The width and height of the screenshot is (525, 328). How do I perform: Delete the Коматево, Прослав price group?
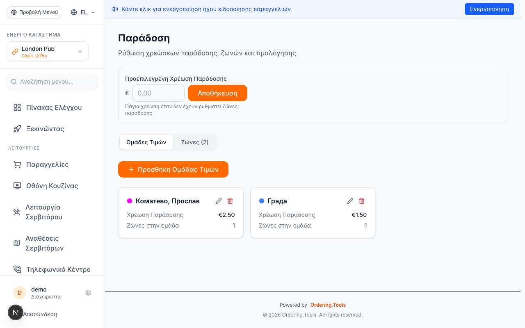pos(230,201)
